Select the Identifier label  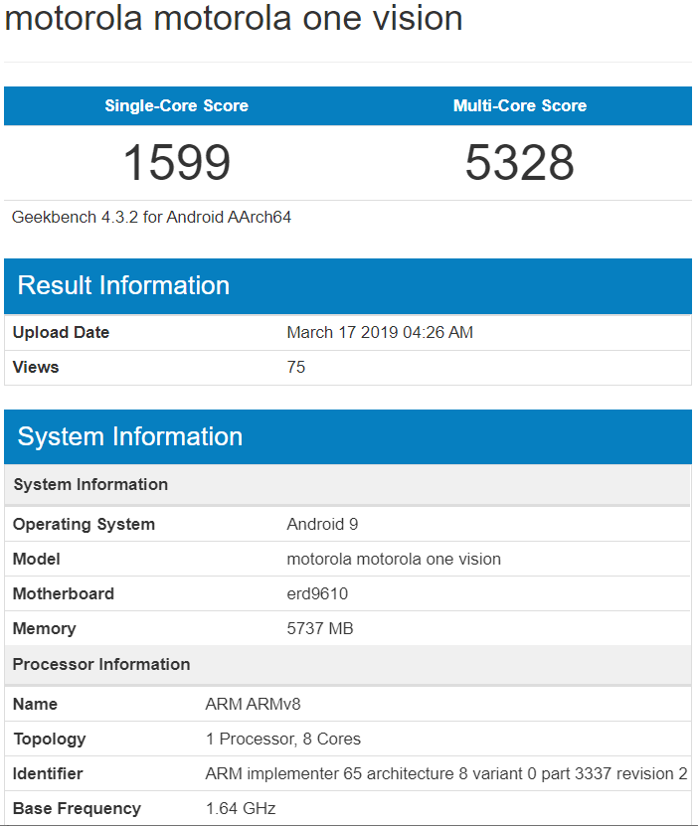[48, 774]
